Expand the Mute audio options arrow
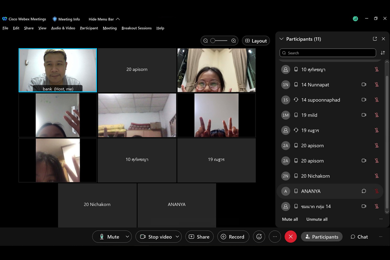 click(x=127, y=237)
